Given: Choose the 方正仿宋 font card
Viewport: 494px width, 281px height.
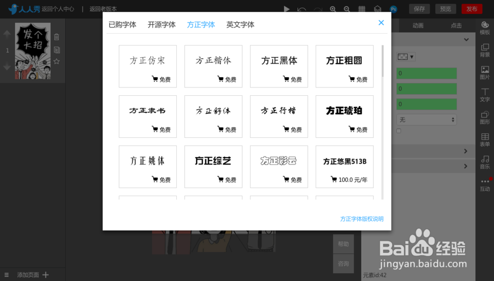Looking at the screenshot, I should [148, 66].
